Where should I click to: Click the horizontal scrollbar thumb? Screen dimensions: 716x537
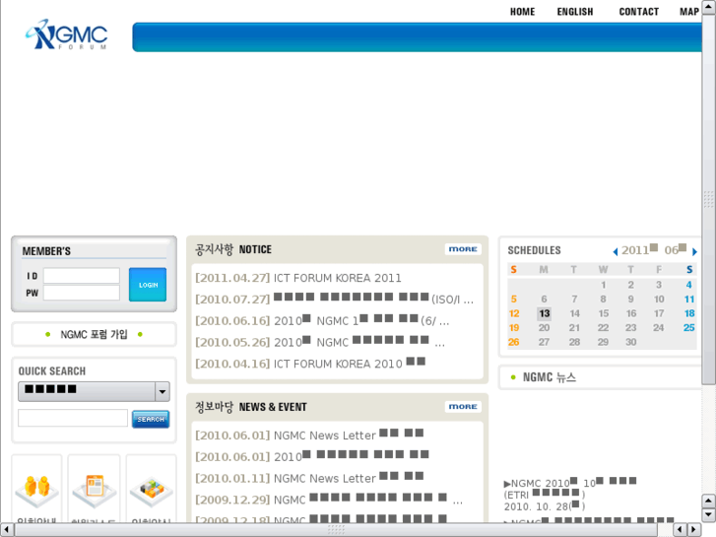coord(336,529)
